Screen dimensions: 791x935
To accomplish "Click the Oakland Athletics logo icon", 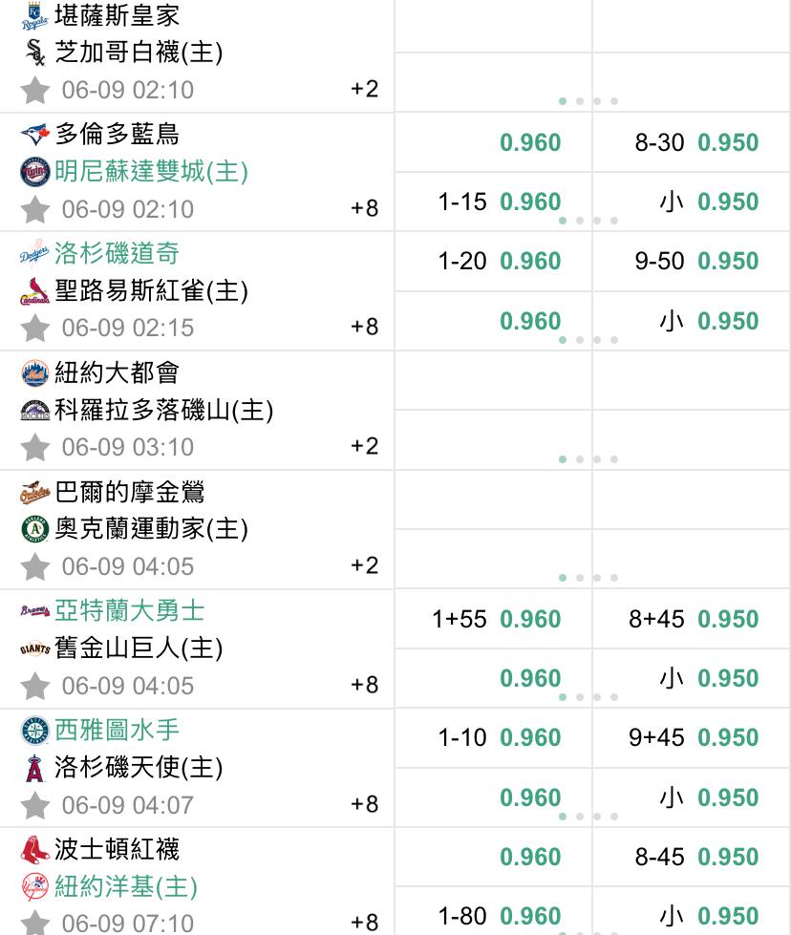I will [x=34, y=529].
